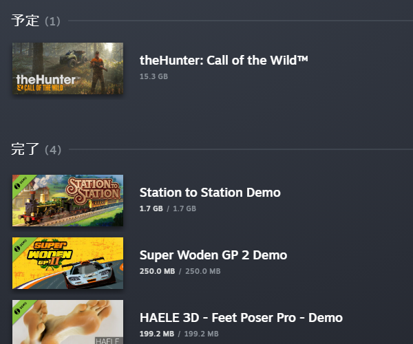Click the green demo badge on Station to Station
The image size is (413, 344).
coord(21,183)
